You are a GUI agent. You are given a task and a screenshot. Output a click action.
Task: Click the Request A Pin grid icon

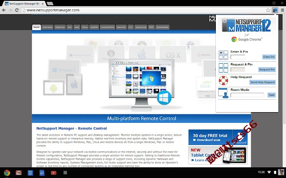point(223,68)
